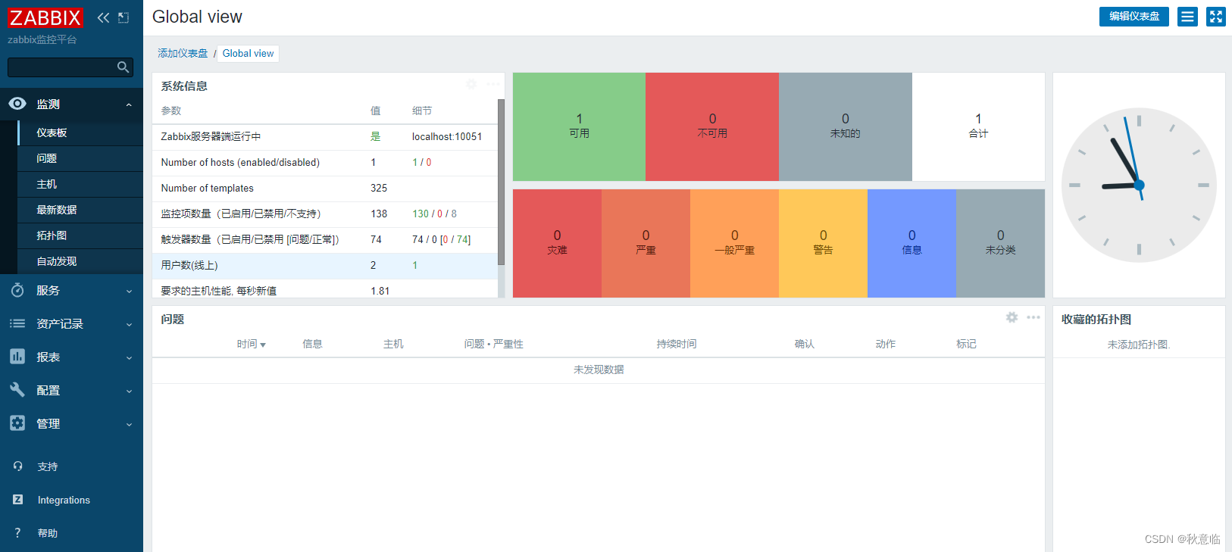Image resolution: width=1232 pixels, height=552 pixels.
Task: Click the stopwatch icon for 服务
Action: pyautogui.click(x=17, y=290)
